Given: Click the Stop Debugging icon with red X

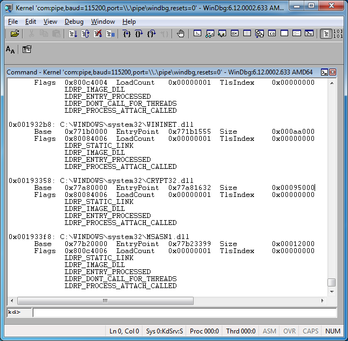Looking at the screenshot, I should [98, 33].
